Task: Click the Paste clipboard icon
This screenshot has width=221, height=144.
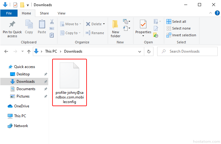Action: (42, 24)
